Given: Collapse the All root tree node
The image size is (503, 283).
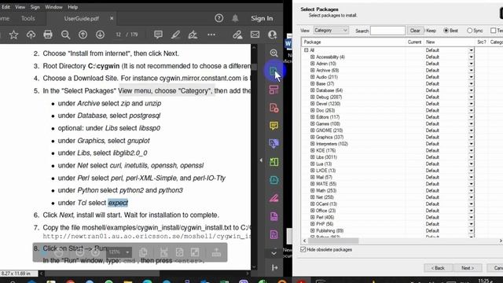Looking at the screenshot, I should click(x=306, y=50).
